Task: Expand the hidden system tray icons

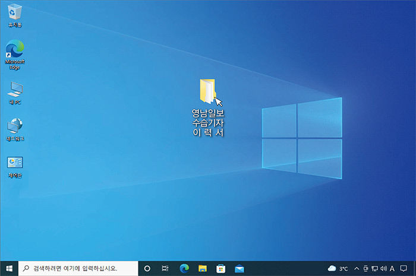Action: [x=357, y=269]
